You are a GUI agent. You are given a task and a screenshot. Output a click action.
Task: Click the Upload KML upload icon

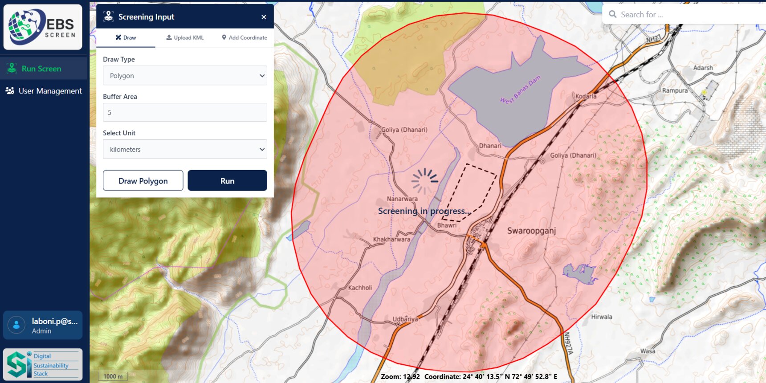click(169, 38)
